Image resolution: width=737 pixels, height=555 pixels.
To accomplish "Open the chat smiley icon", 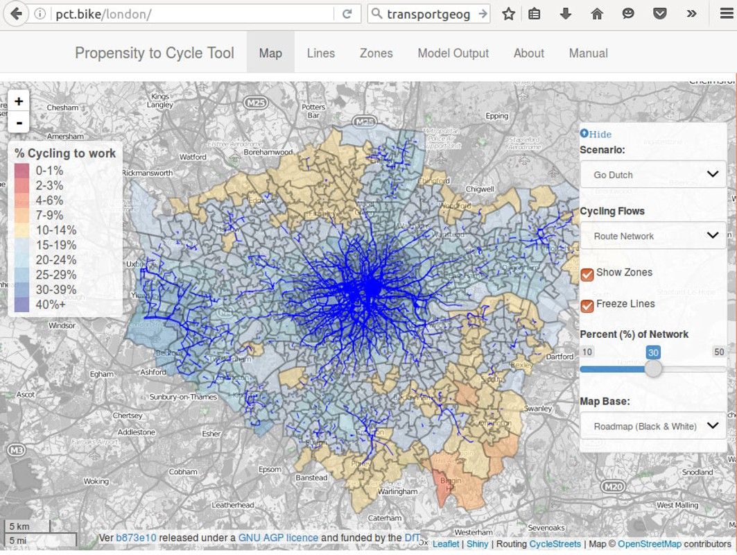I will 628,14.
